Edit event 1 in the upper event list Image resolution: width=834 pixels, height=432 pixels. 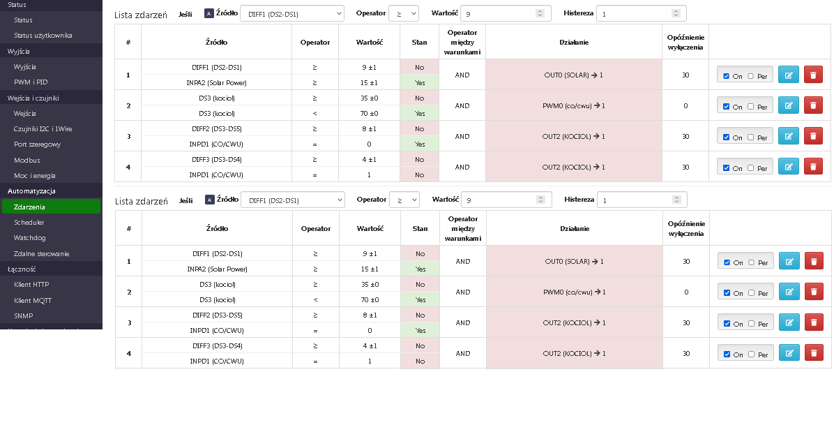click(x=789, y=75)
